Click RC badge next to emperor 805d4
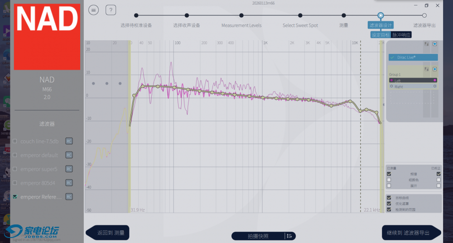 point(69,183)
